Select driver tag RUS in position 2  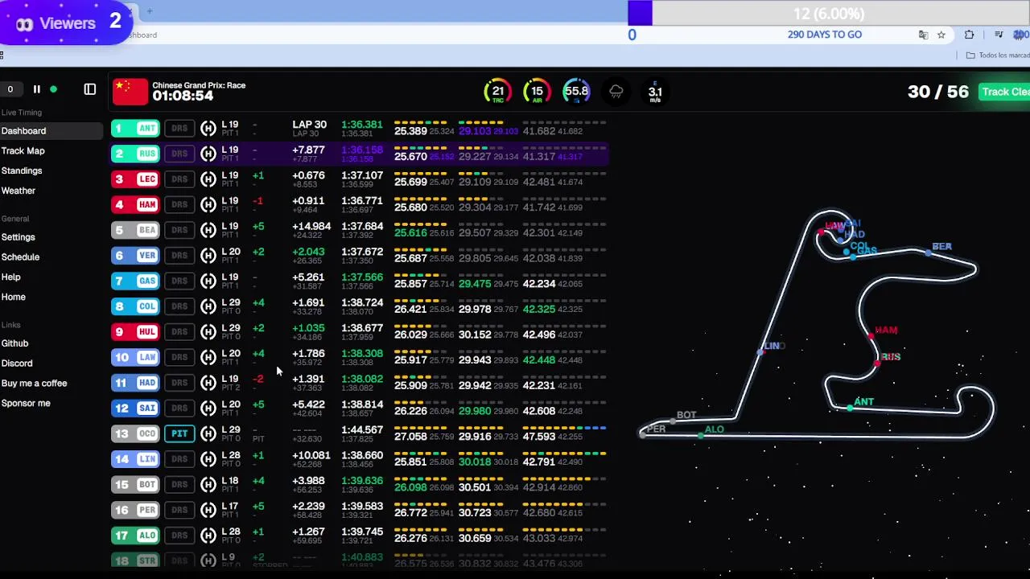pos(135,154)
